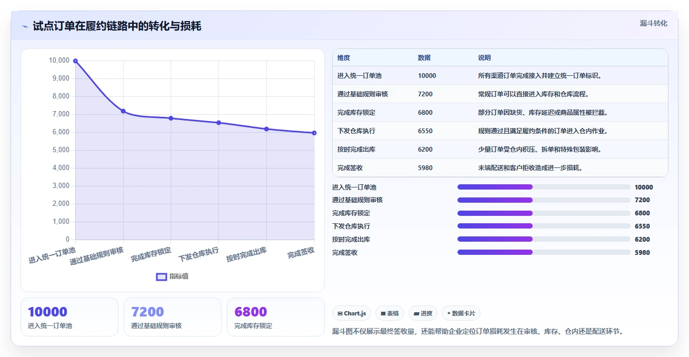The height and width of the screenshot is (357, 689).
Task: Click the 下发仓库执行 data point on the line
Action: click(x=218, y=123)
